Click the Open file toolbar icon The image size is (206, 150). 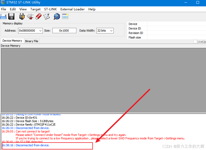pyautogui.click(x=3, y=16)
